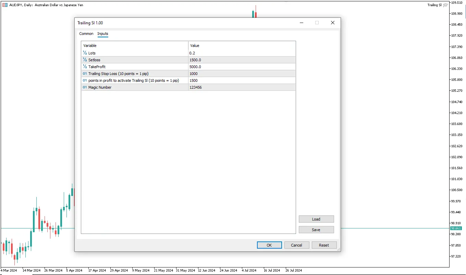The width and height of the screenshot is (466, 275).
Task: Select the Inputs tab
Action: point(103,34)
